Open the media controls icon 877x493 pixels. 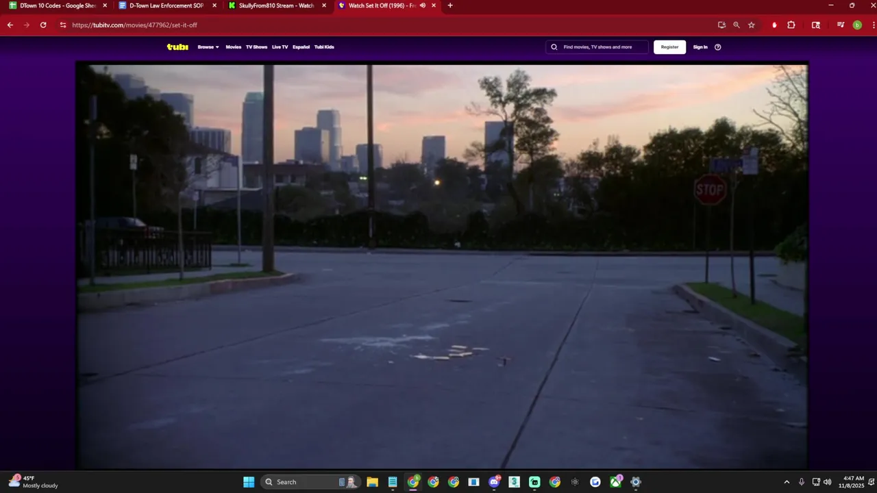click(x=841, y=25)
